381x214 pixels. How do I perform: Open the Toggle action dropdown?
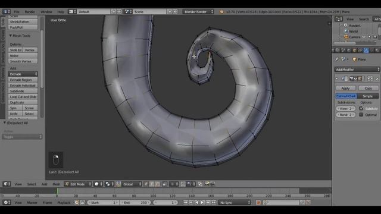(x=22, y=137)
